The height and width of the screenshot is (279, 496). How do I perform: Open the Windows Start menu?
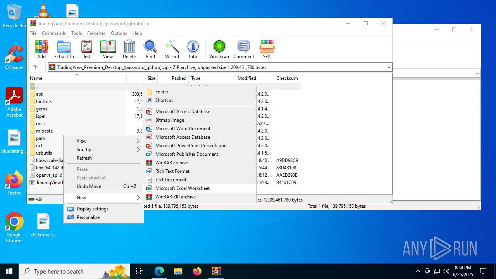pyautogui.click(x=9, y=271)
